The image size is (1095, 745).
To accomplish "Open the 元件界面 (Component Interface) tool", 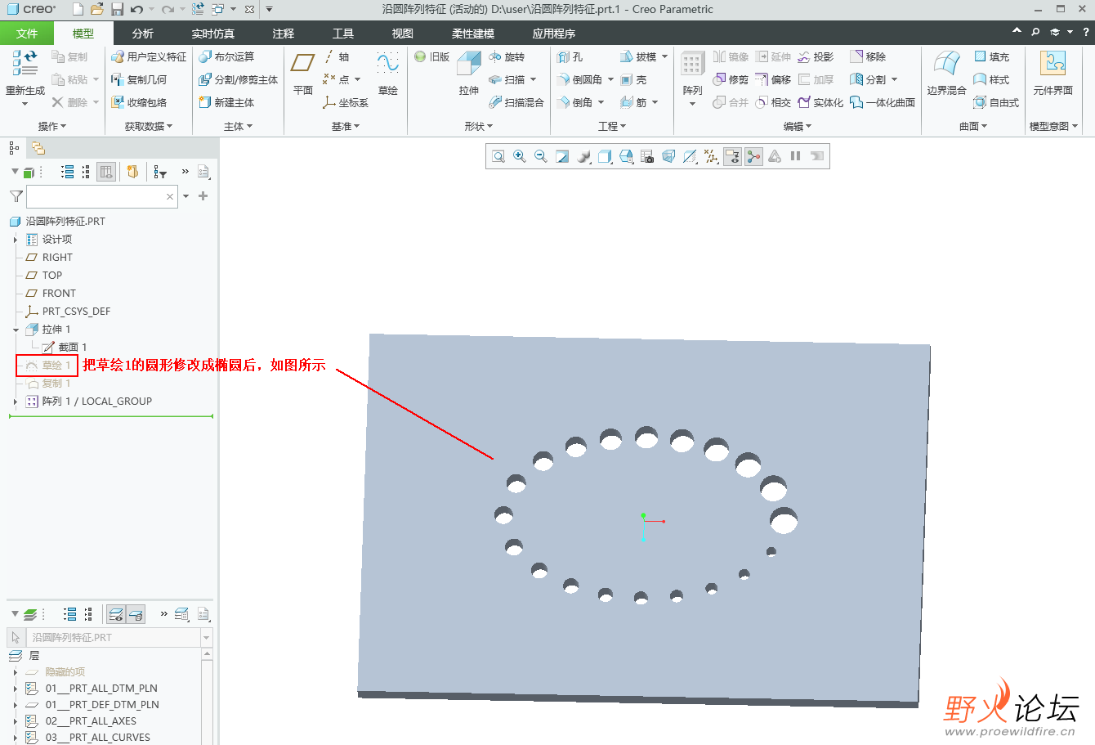I will pyautogui.click(x=1053, y=73).
